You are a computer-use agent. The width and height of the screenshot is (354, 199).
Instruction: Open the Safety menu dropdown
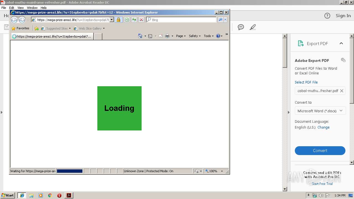[x=195, y=36]
